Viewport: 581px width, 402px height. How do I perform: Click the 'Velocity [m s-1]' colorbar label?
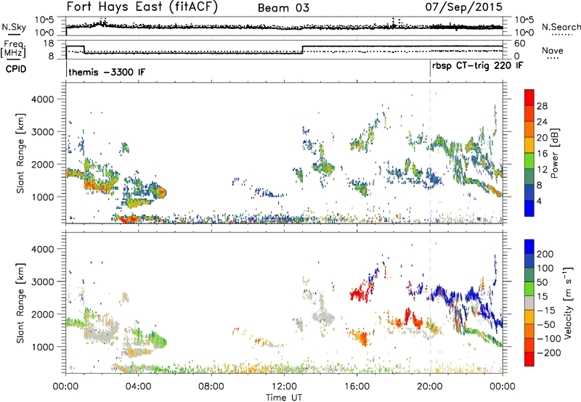(568, 303)
